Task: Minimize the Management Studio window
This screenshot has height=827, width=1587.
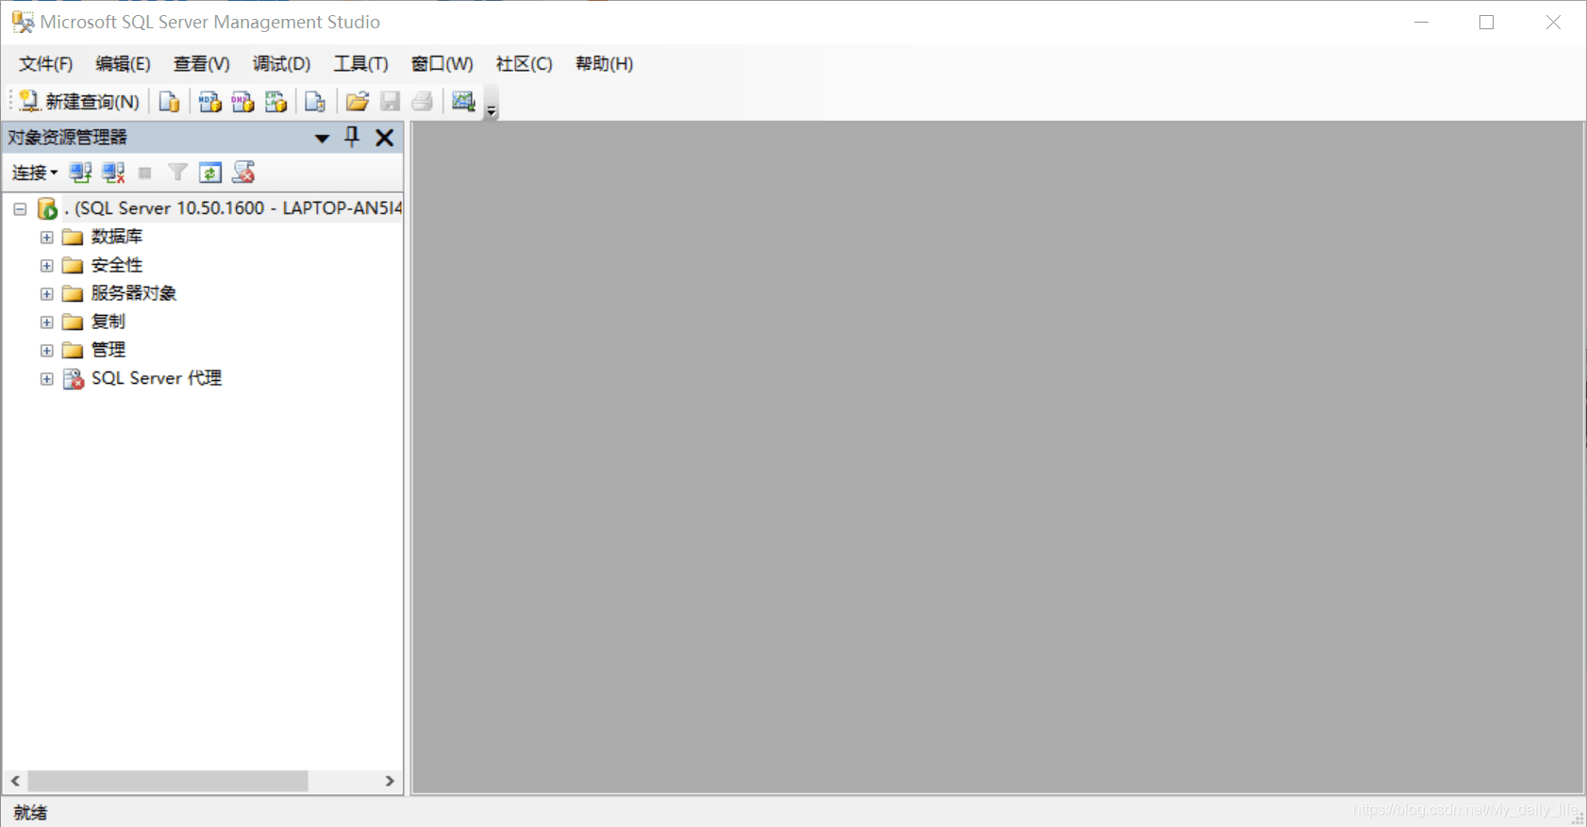Action: pyautogui.click(x=1422, y=22)
